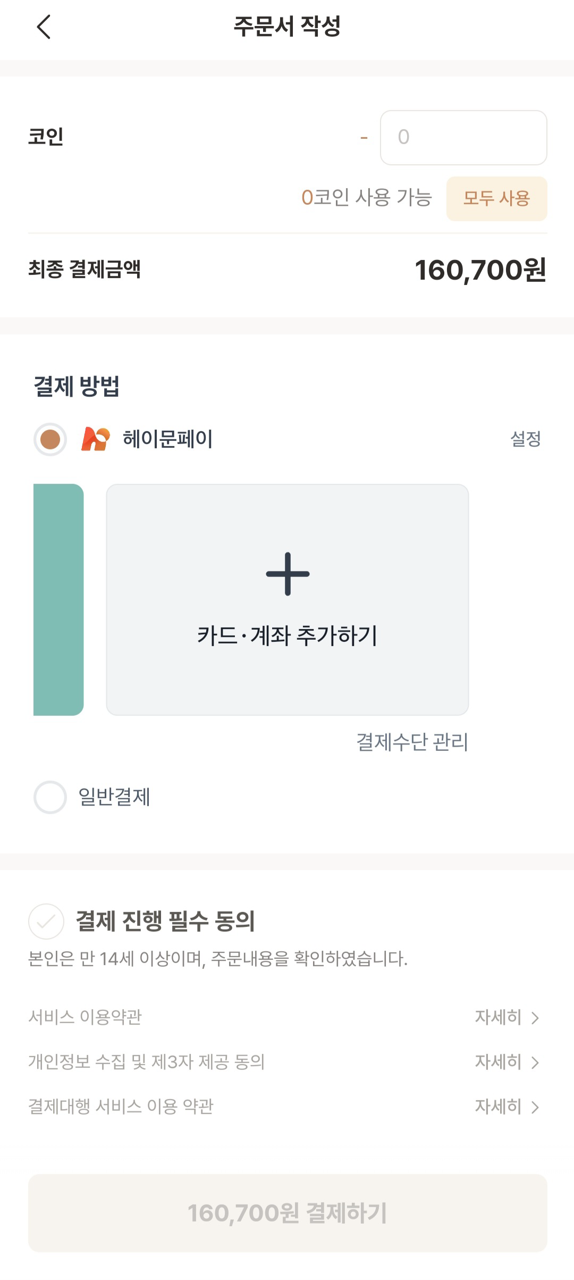Viewport: 574px width, 1280px height.
Task: Click checkmark icon for 결제 진행 필수 동의
Action: tap(46, 921)
